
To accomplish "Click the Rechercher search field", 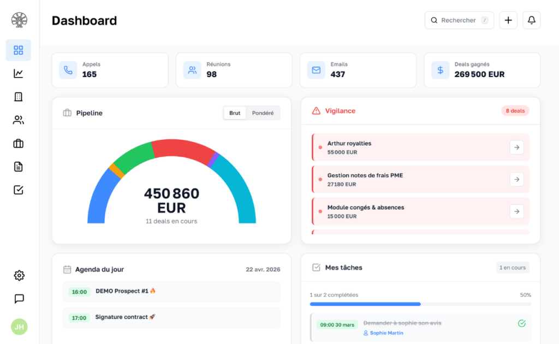I will coord(459,20).
